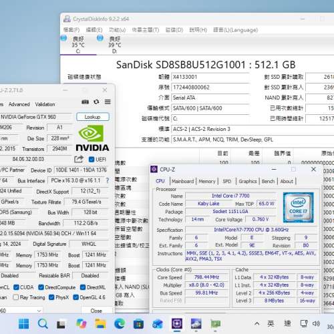Click the 英 input language indicator
Image resolution: width=334 pixels, height=334 pixels.
coord(271,323)
